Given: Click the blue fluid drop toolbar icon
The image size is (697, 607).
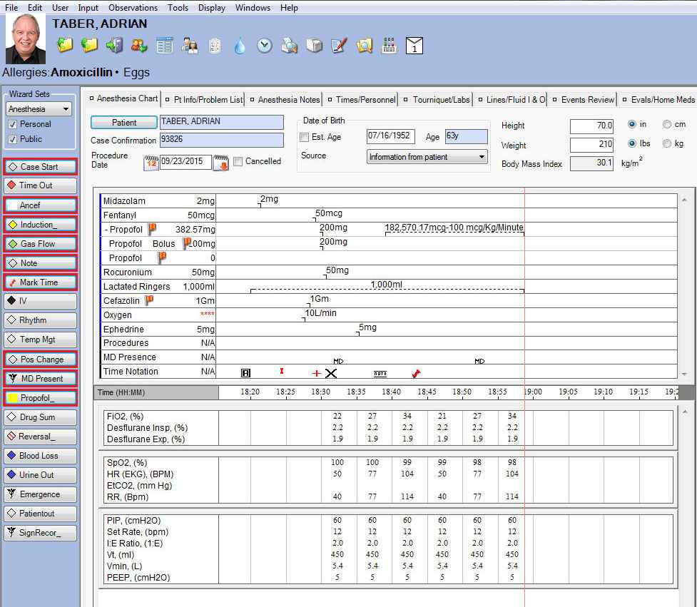Looking at the screenshot, I should click(240, 45).
